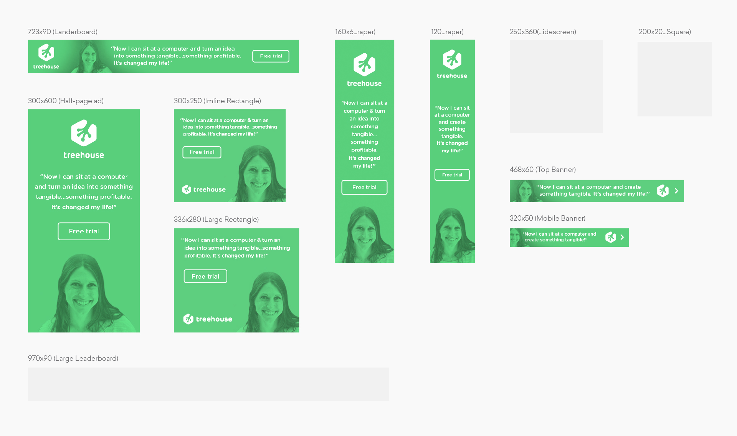Click treehouse logo icon in Half-page ad
737x436 pixels.
[x=84, y=133]
